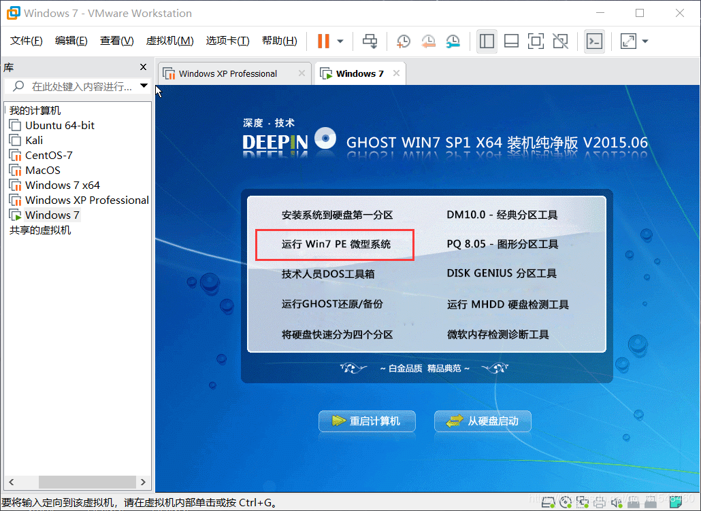Select the Windows 7 tab
The image size is (701, 511).
360,73
